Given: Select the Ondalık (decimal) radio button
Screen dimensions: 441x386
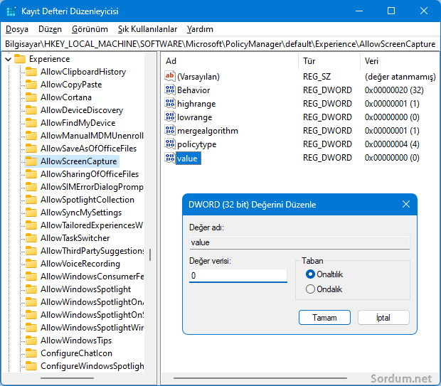Looking at the screenshot, I should point(310,289).
